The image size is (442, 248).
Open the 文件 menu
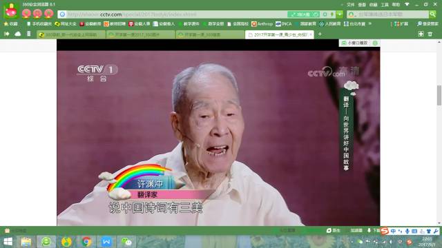(x=350, y=5)
